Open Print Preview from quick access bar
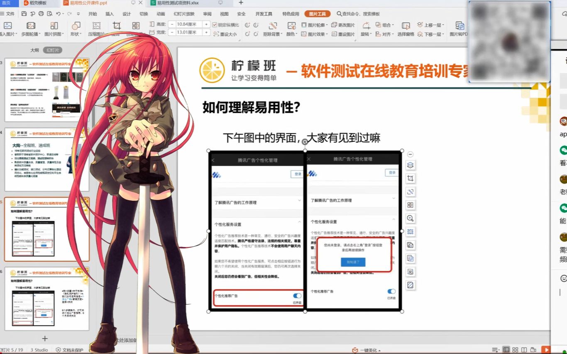567x354 pixels. pos(49,14)
